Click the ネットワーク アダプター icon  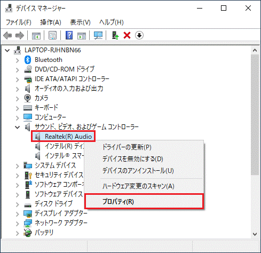[x=28, y=223]
